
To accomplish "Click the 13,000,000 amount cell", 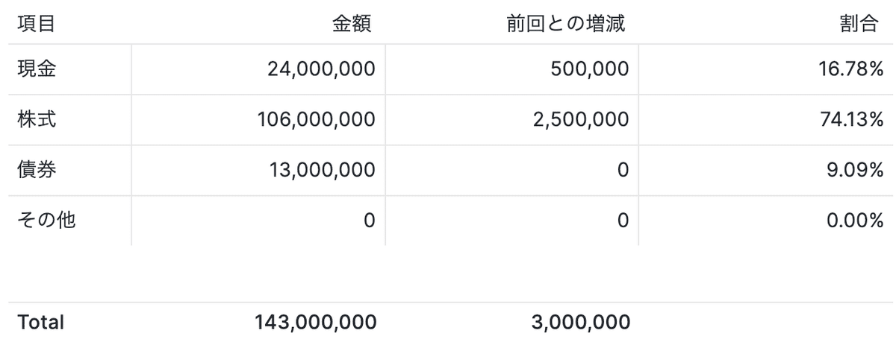I will (x=321, y=170).
